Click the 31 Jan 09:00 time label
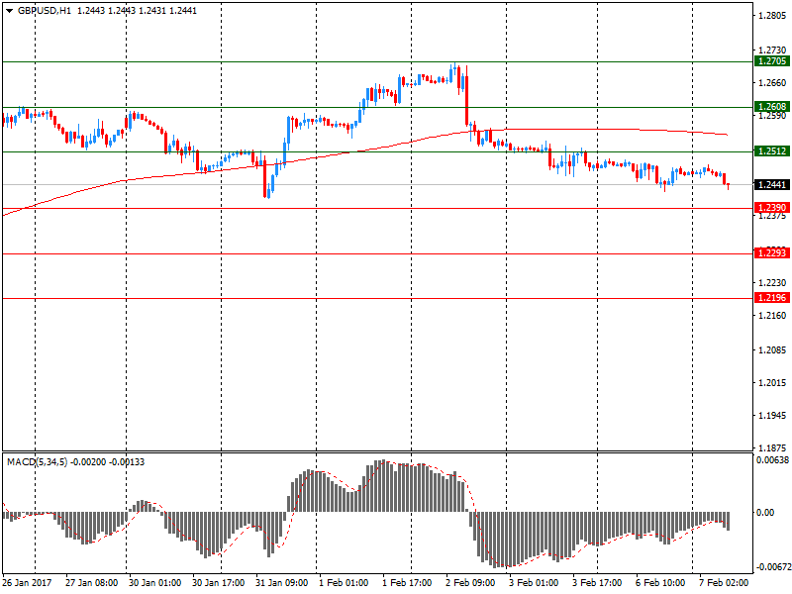792x594 pixels. [x=281, y=583]
